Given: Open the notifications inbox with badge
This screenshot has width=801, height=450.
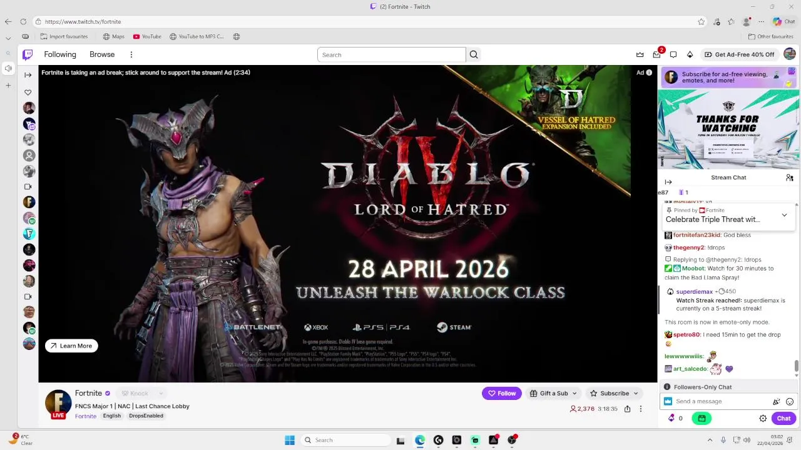Looking at the screenshot, I should (656, 54).
